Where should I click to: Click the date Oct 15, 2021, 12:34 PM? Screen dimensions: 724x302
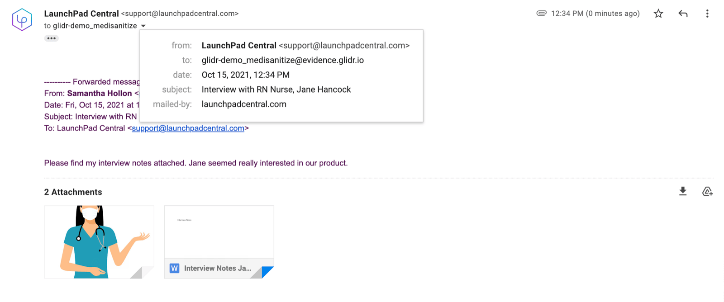(x=245, y=75)
